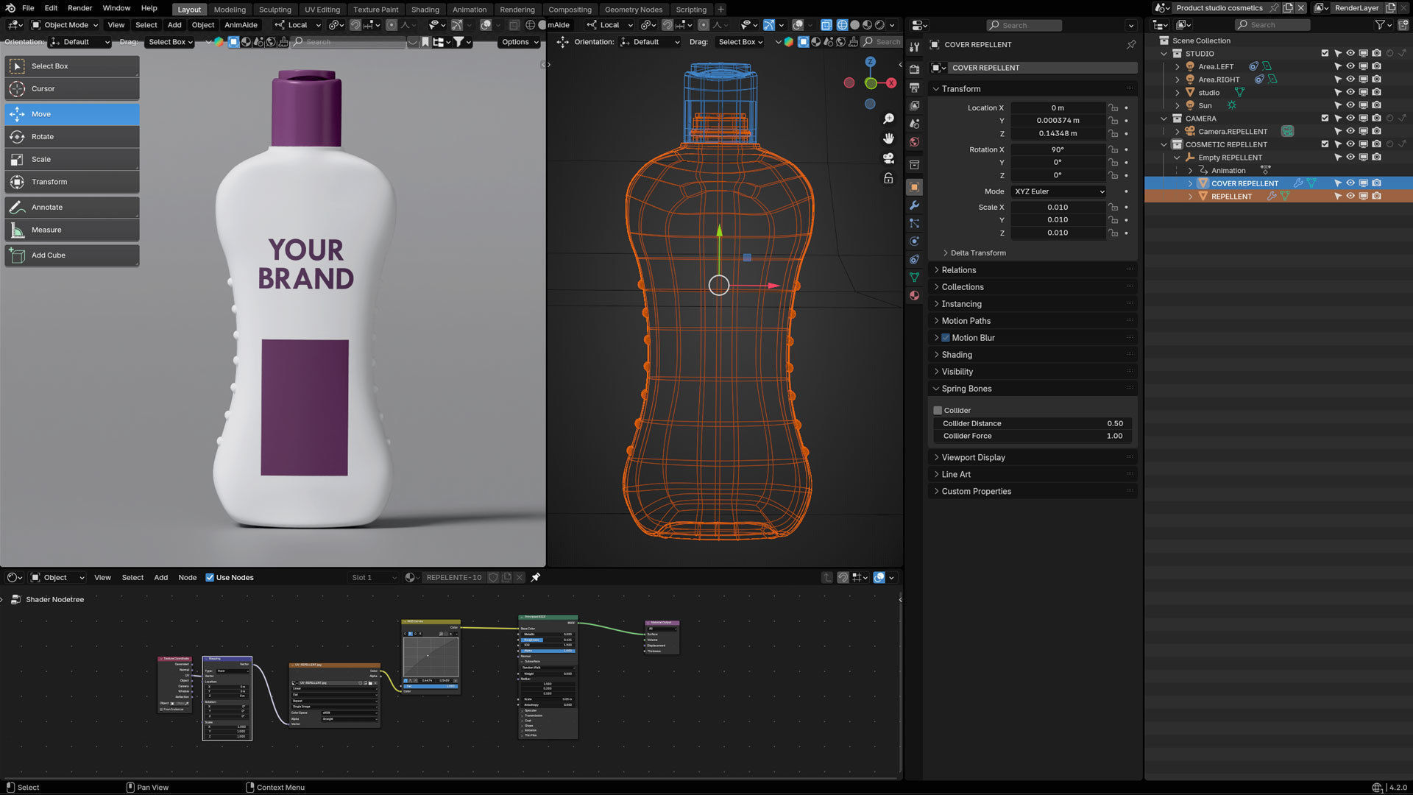Select the Add Cube tool

point(71,255)
